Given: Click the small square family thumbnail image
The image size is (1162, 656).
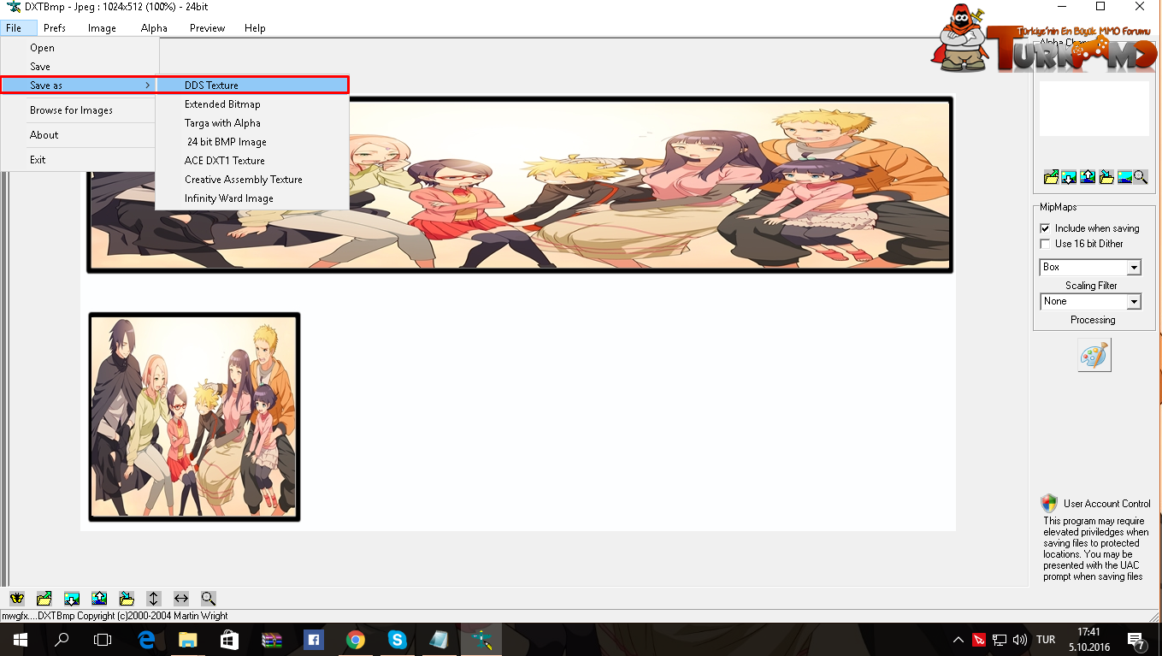Looking at the screenshot, I should pyautogui.click(x=194, y=417).
